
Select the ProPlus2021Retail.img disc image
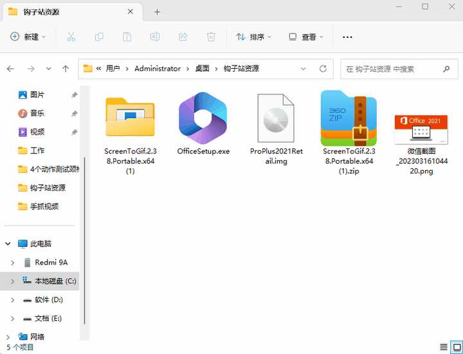coord(276,129)
